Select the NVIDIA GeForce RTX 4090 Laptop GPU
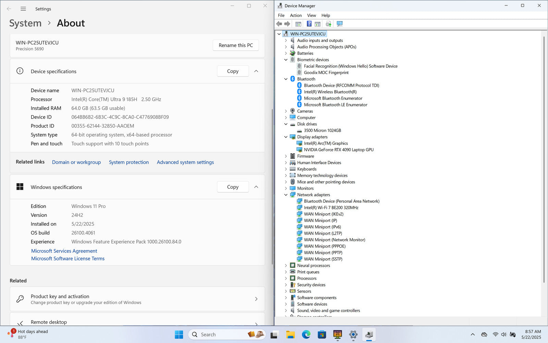Screen dimensions: 548x343 click(x=339, y=150)
